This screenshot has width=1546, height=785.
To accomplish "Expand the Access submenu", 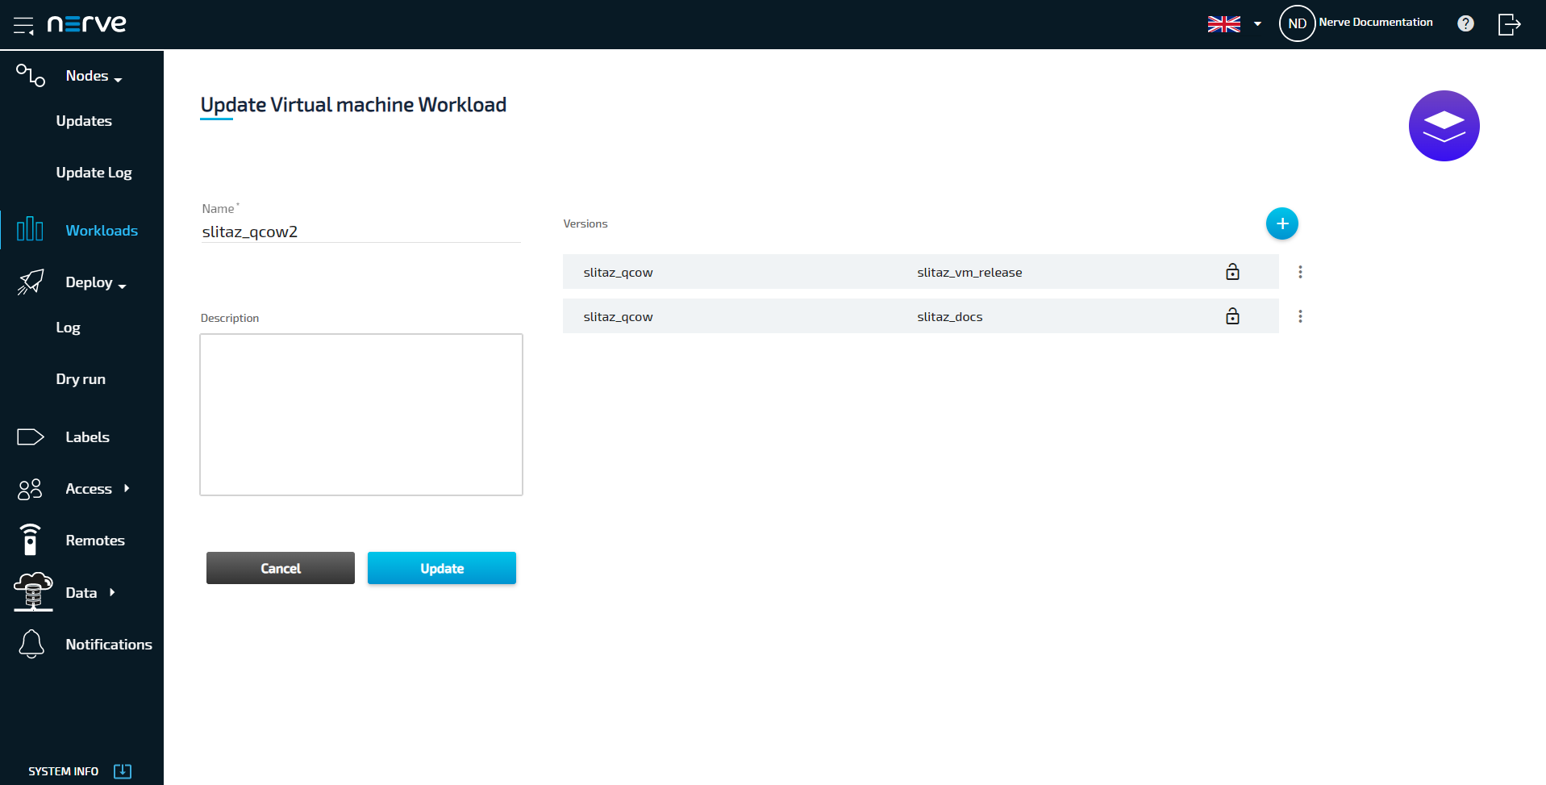I will pos(97,489).
